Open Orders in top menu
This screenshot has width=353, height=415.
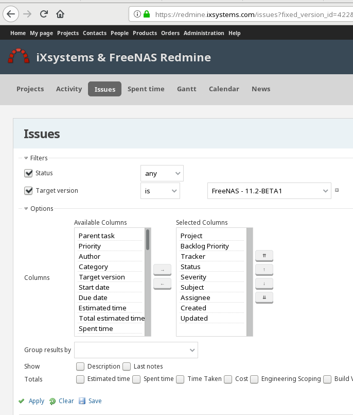170,33
